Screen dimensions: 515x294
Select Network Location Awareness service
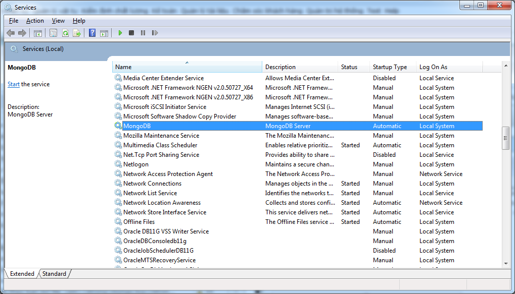pyautogui.click(x=298, y=203)
